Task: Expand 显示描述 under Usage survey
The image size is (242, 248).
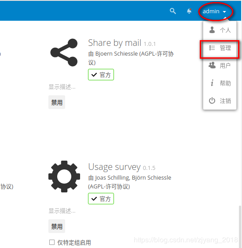Action: tap(62, 211)
